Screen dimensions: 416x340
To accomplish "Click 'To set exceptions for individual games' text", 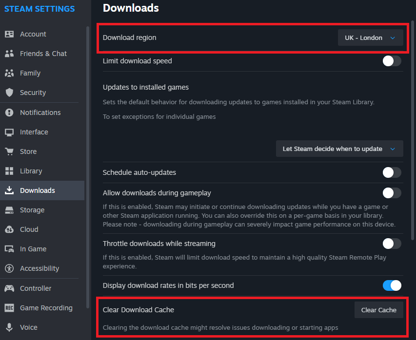I will click(159, 116).
